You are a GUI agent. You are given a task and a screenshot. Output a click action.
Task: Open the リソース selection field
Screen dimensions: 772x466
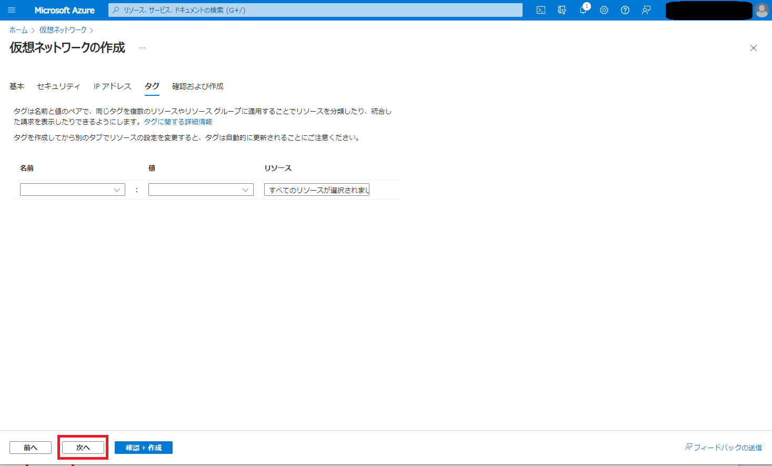tap(317, 190)
